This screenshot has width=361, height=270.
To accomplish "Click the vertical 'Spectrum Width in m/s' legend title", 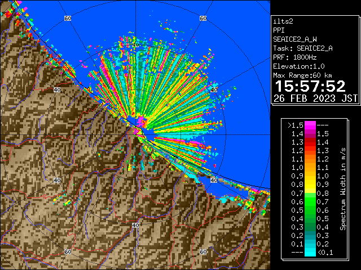I will (343, 189).
